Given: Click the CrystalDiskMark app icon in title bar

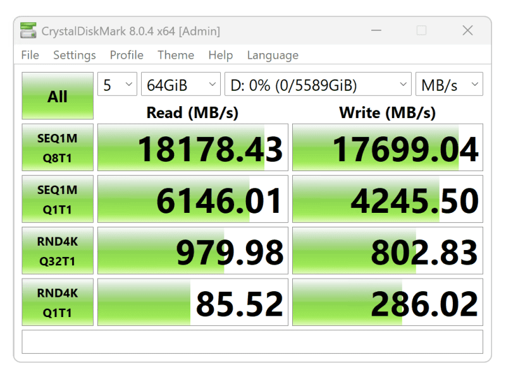Looking at the screenshot, I should pos(28,30).
